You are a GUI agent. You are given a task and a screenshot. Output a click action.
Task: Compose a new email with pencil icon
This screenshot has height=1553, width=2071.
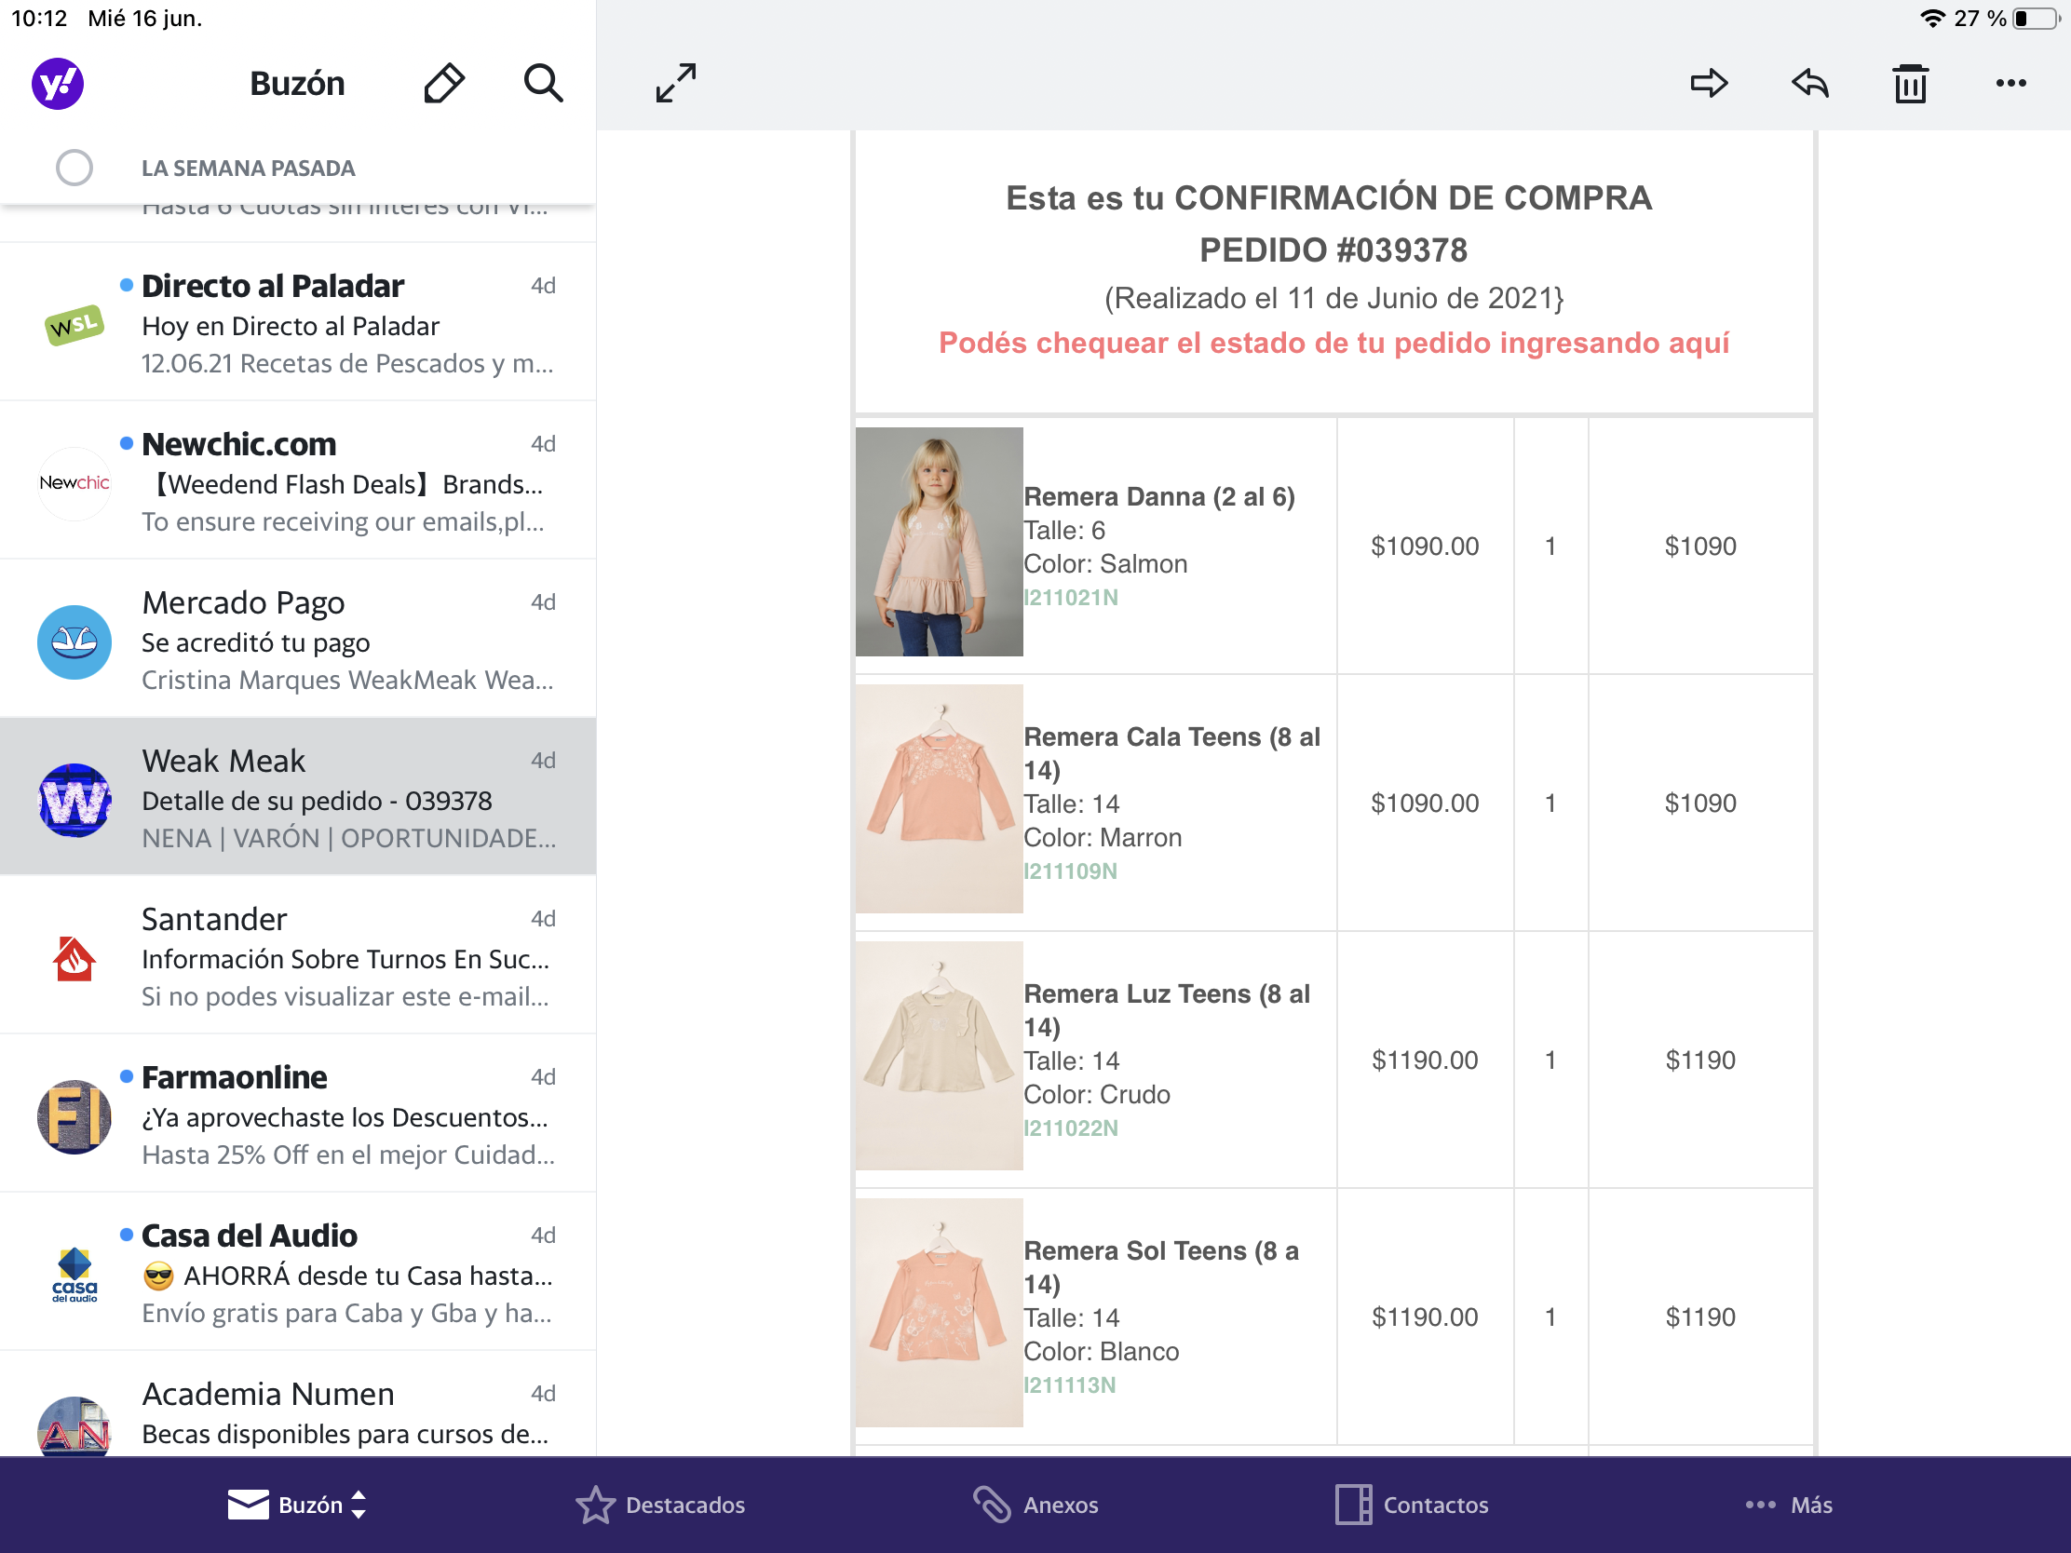444,83
